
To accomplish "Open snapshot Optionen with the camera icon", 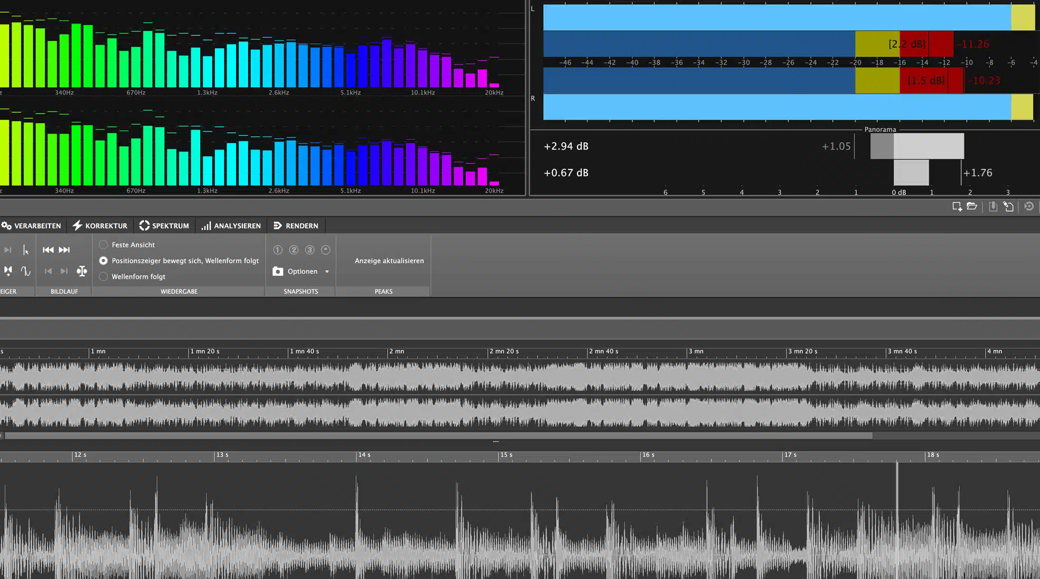I will tap(278, 271).
